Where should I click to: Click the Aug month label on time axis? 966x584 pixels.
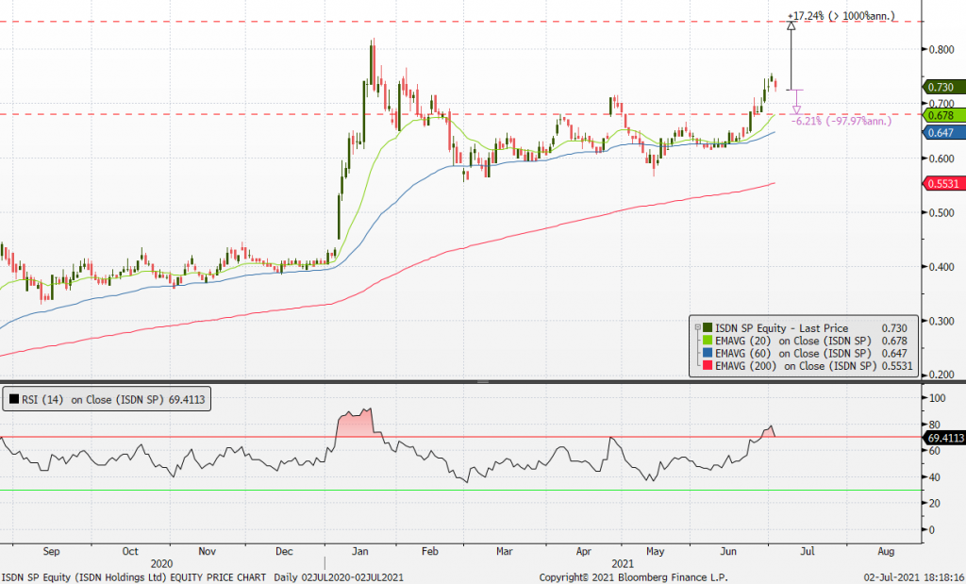(886, 551)
